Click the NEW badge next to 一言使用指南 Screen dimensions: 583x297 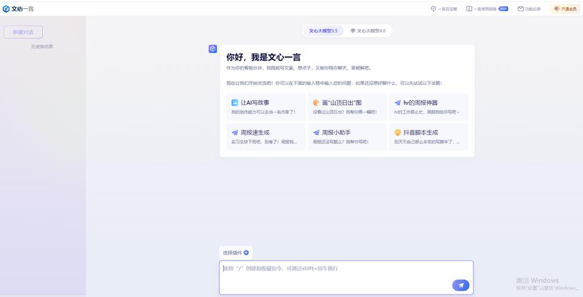click(x=503, y=9)
